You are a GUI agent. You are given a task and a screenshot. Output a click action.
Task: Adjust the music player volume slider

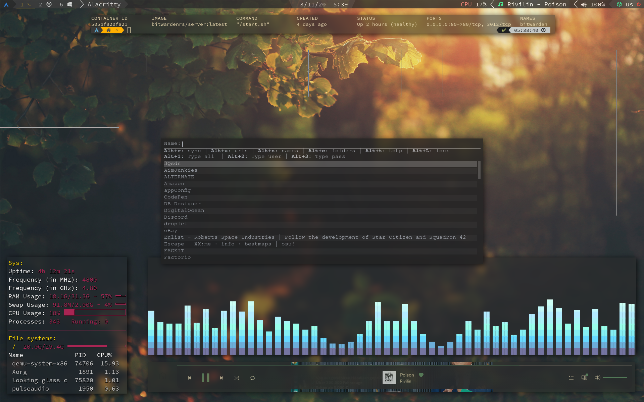[615, 378]
